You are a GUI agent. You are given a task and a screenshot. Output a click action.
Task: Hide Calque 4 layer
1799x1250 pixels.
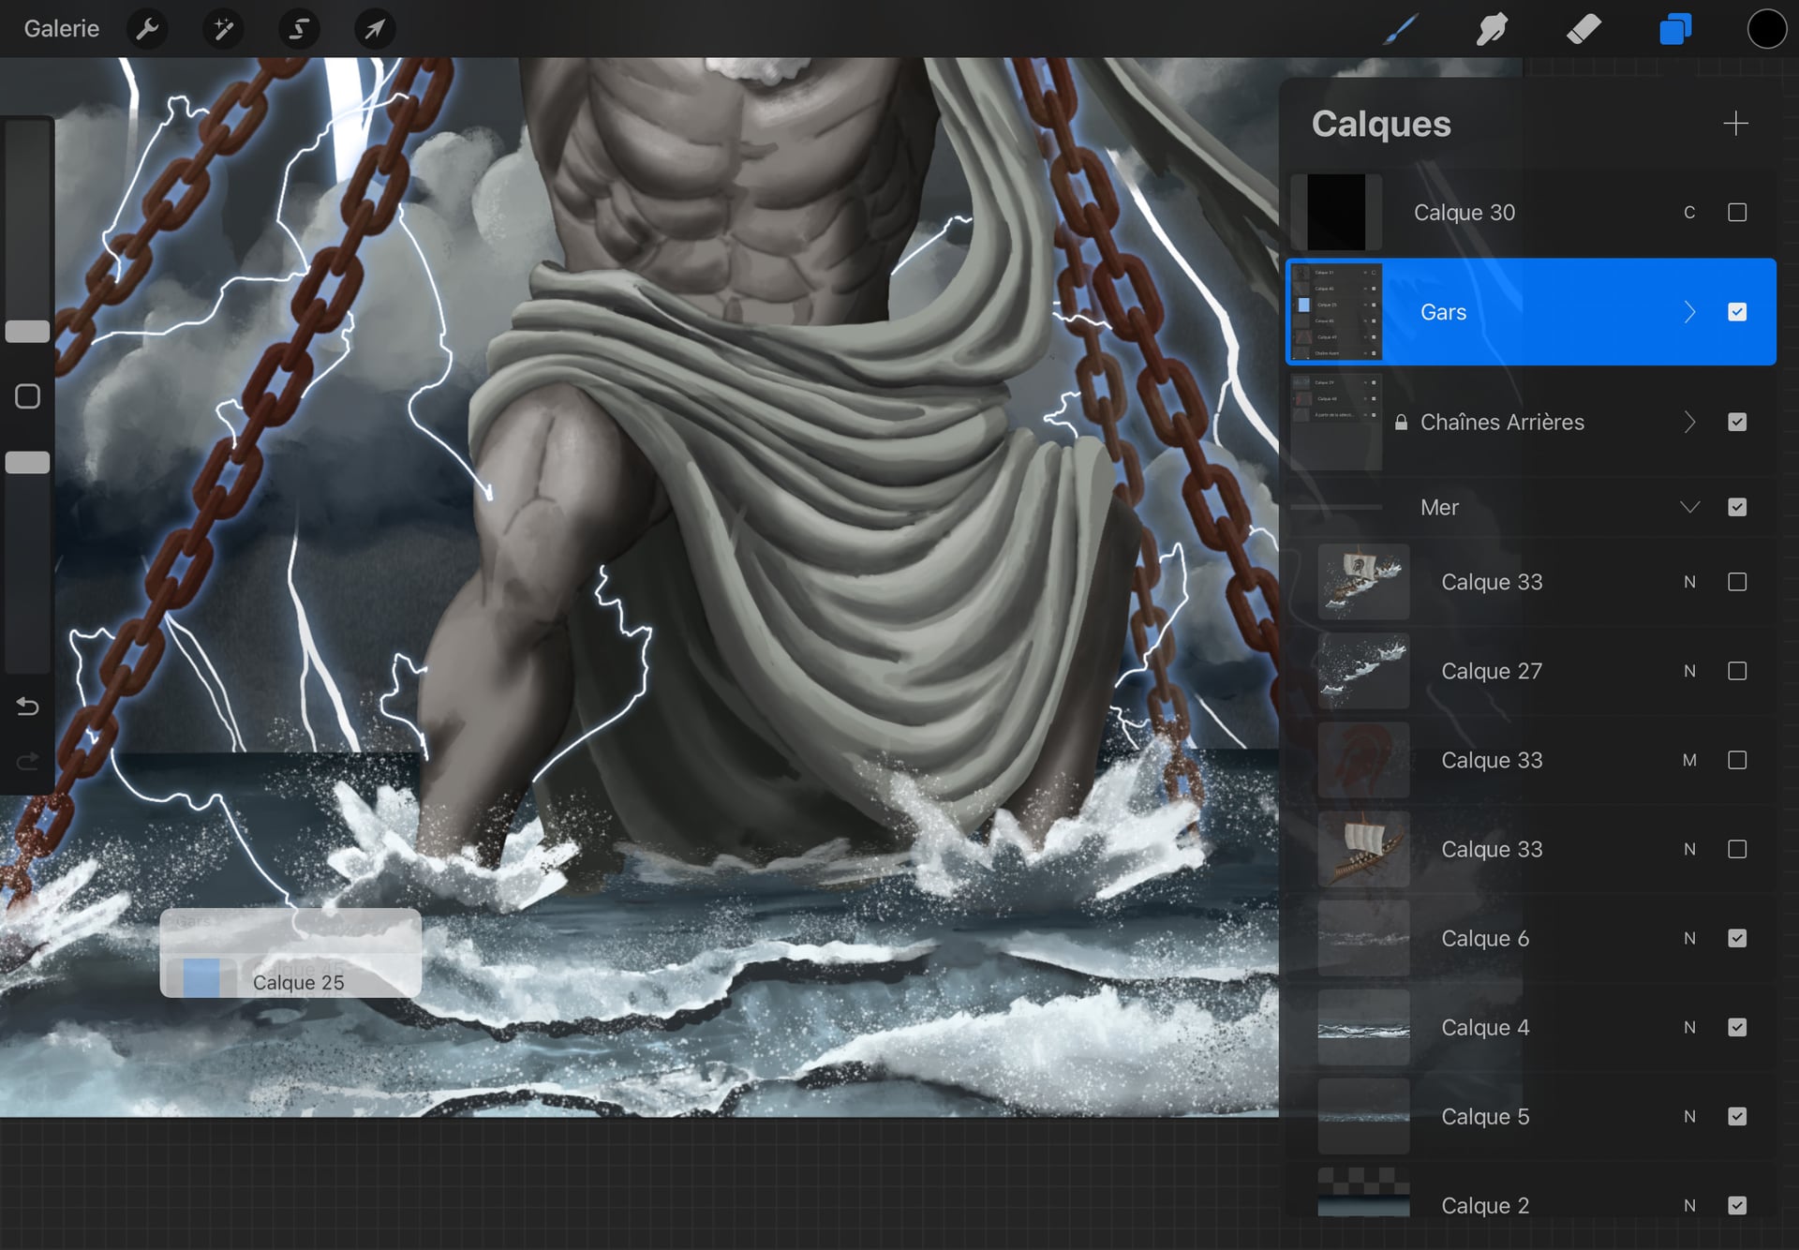[x=1736, y=1027]
